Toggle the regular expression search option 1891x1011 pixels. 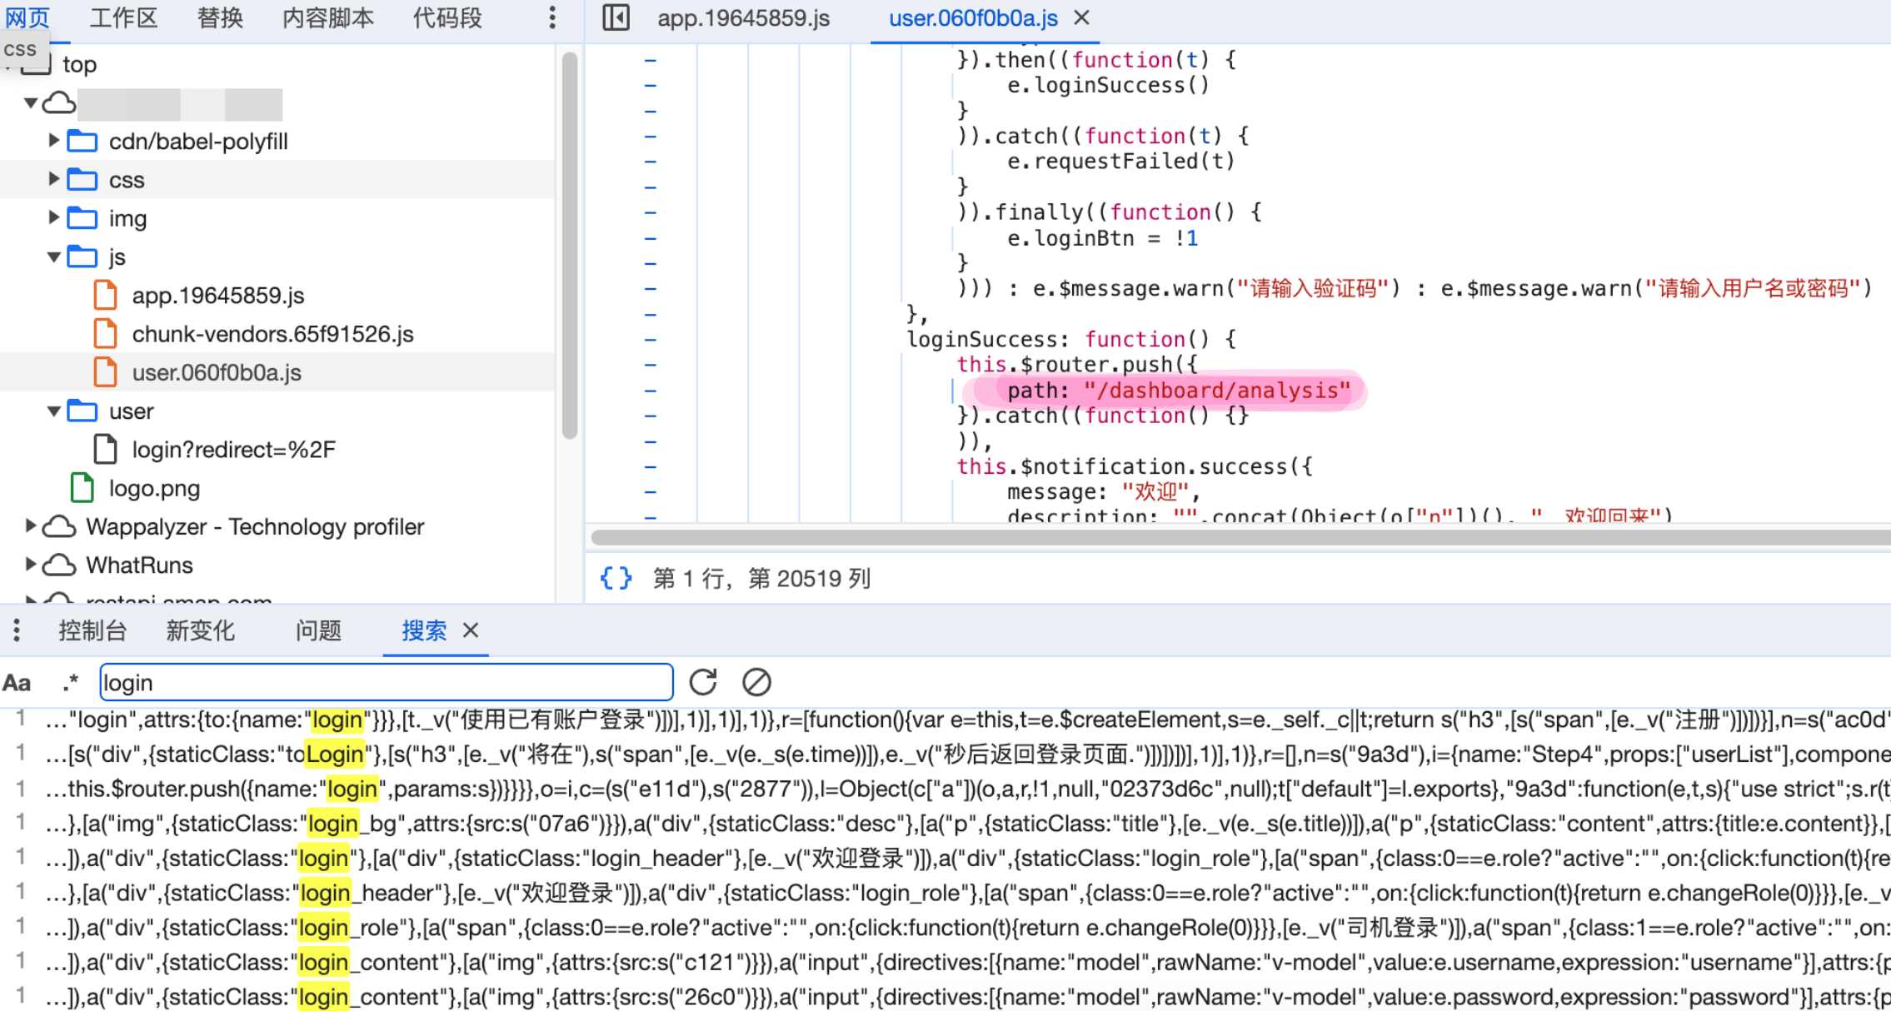71,683
